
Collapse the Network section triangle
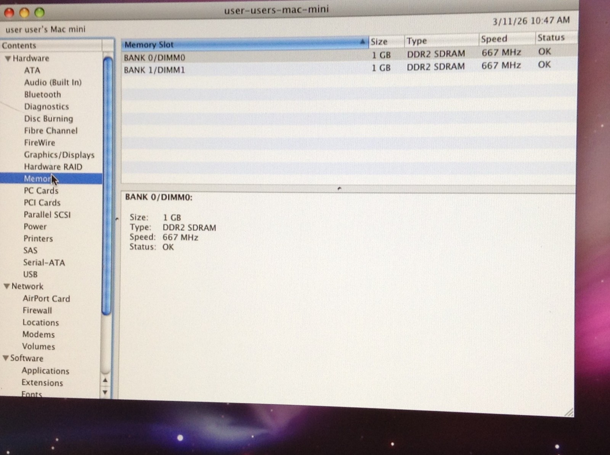coord(6,286)
